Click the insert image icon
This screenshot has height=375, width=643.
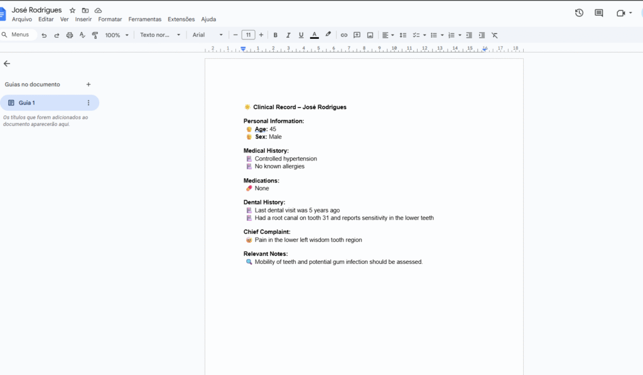pos(370,35)
